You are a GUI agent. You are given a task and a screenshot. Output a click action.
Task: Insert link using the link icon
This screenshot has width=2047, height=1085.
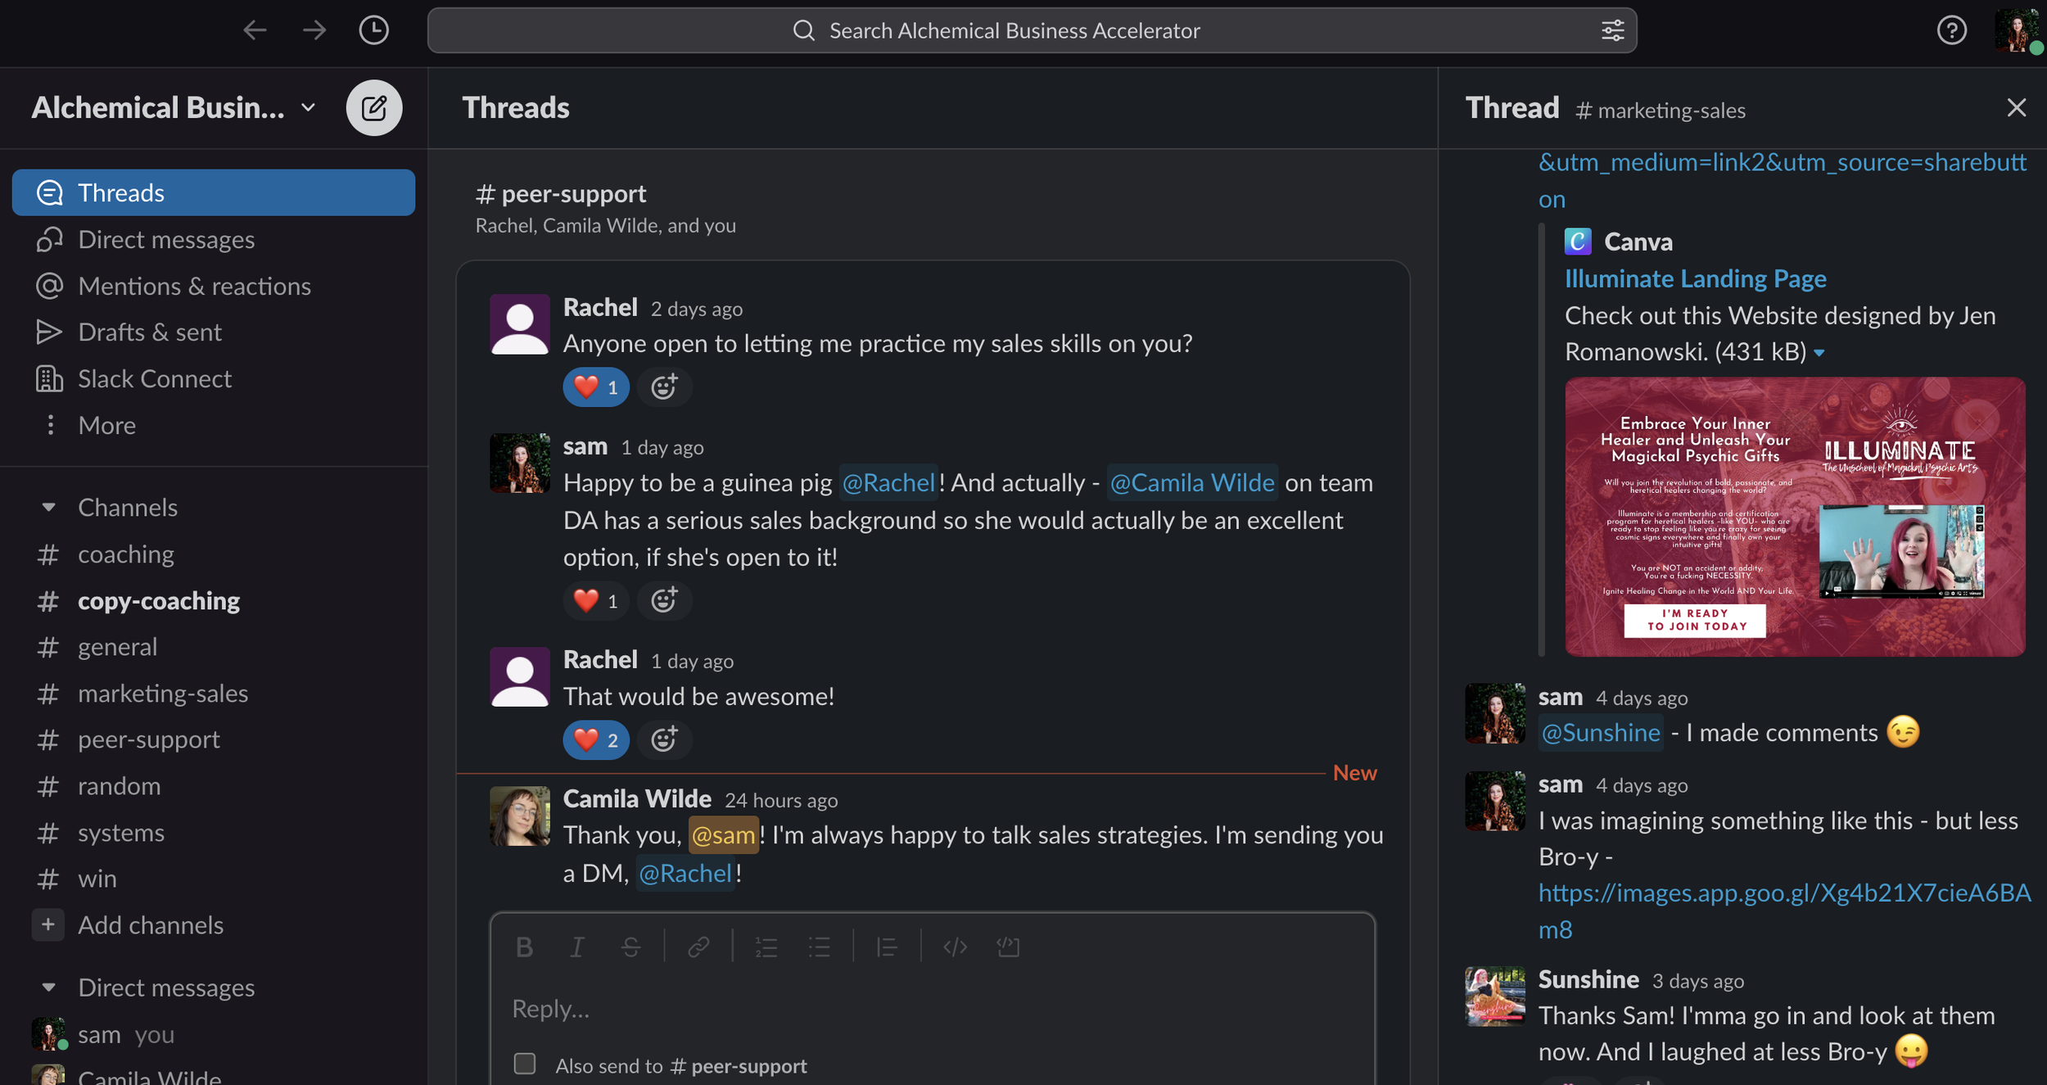(698, 947)
